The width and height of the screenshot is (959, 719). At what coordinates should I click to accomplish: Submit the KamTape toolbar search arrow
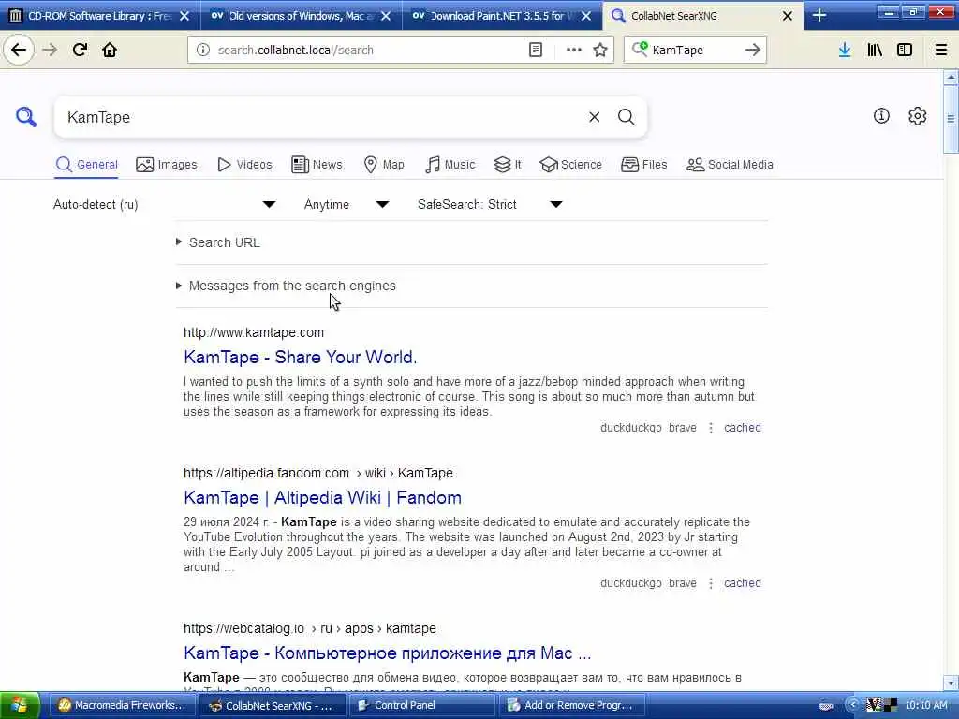[752, 51]
